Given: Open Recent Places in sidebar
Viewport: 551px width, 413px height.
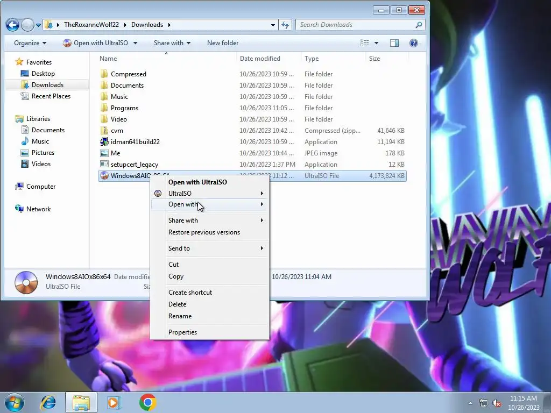Looking at the screenshot, I should [x=46, y=96].
